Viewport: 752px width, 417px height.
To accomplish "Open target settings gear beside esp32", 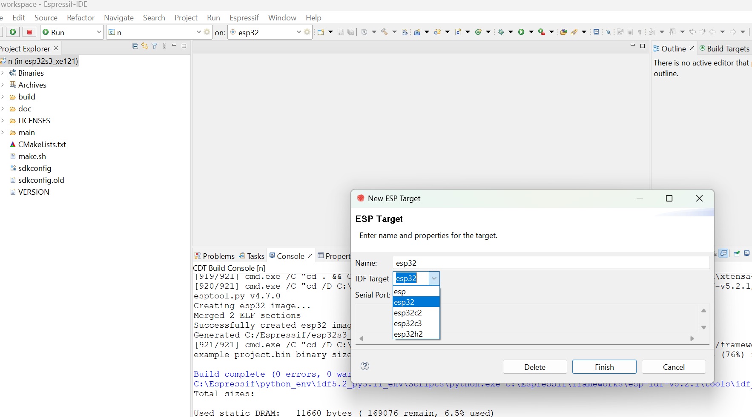I will [x=307, y=32].
